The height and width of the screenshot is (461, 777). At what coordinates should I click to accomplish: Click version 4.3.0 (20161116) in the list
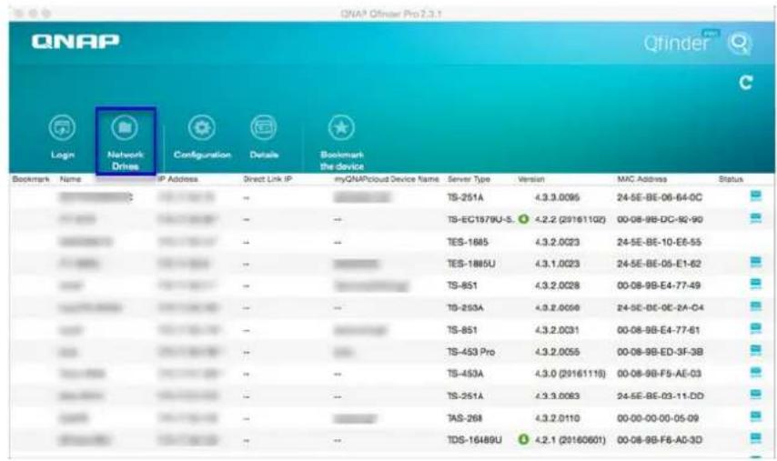570,374
